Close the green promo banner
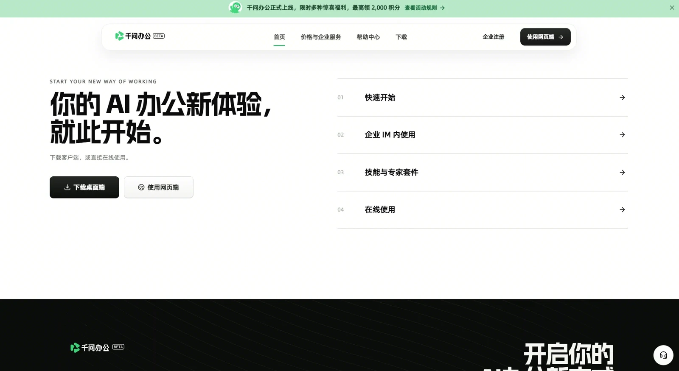 (672, 8)
